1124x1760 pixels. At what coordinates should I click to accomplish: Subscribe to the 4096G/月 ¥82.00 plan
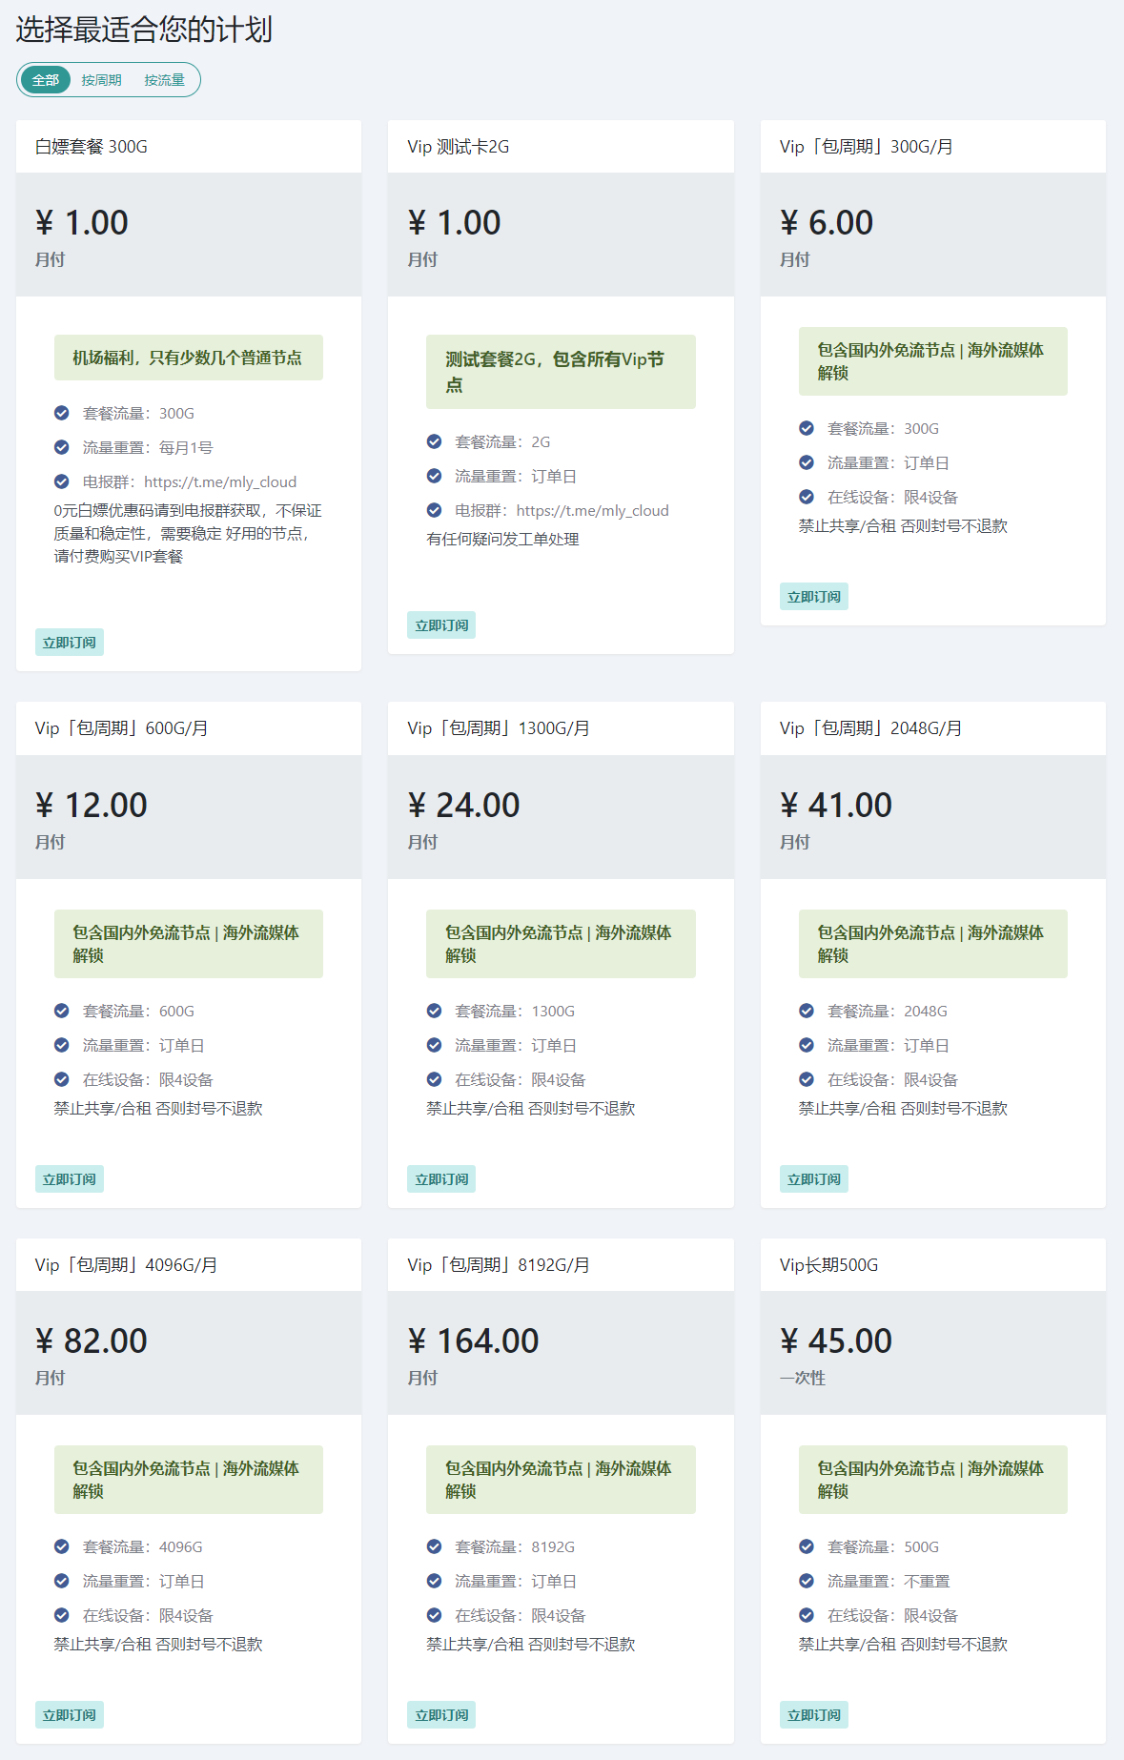(x=70, y=1715)
